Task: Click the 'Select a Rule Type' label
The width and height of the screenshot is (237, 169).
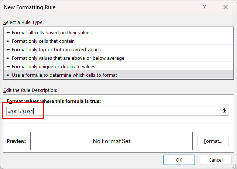Action: point(24,23)
